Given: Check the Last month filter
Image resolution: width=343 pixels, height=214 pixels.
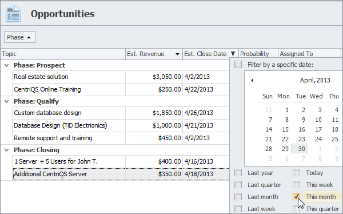Looking at the screenshot, I should pos(238,197).
